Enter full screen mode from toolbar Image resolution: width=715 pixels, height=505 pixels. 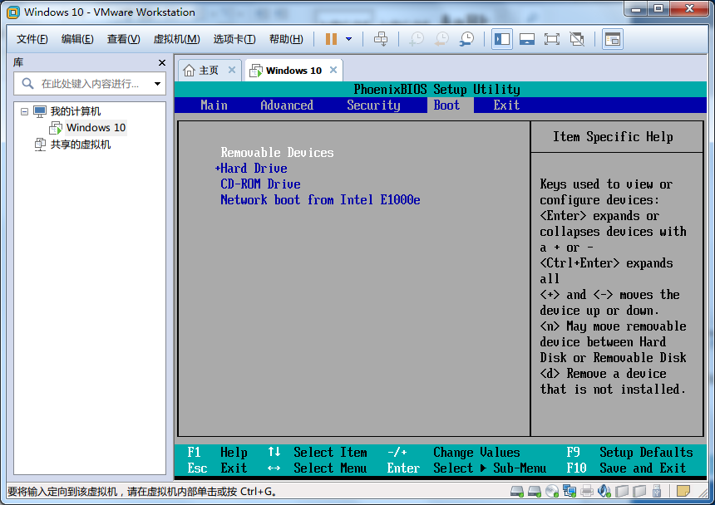point(551,39)
